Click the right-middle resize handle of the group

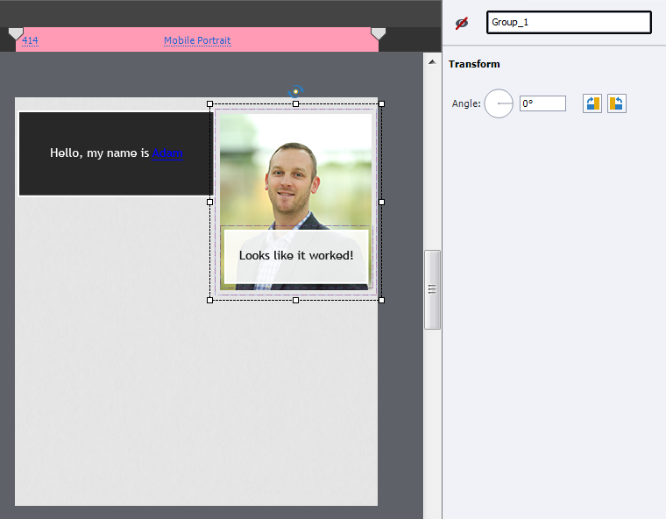pos(381,202)
